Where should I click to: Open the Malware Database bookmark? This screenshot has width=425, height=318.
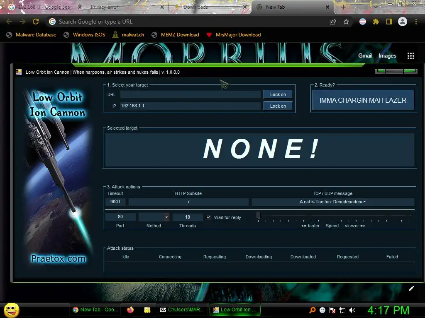[32, 35]
